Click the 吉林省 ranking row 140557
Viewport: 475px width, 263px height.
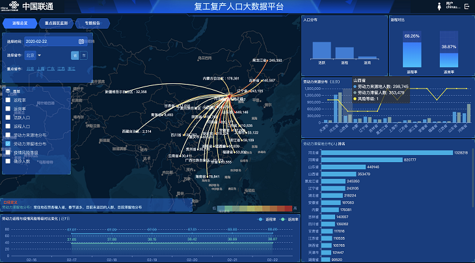(x=327, y=217)
